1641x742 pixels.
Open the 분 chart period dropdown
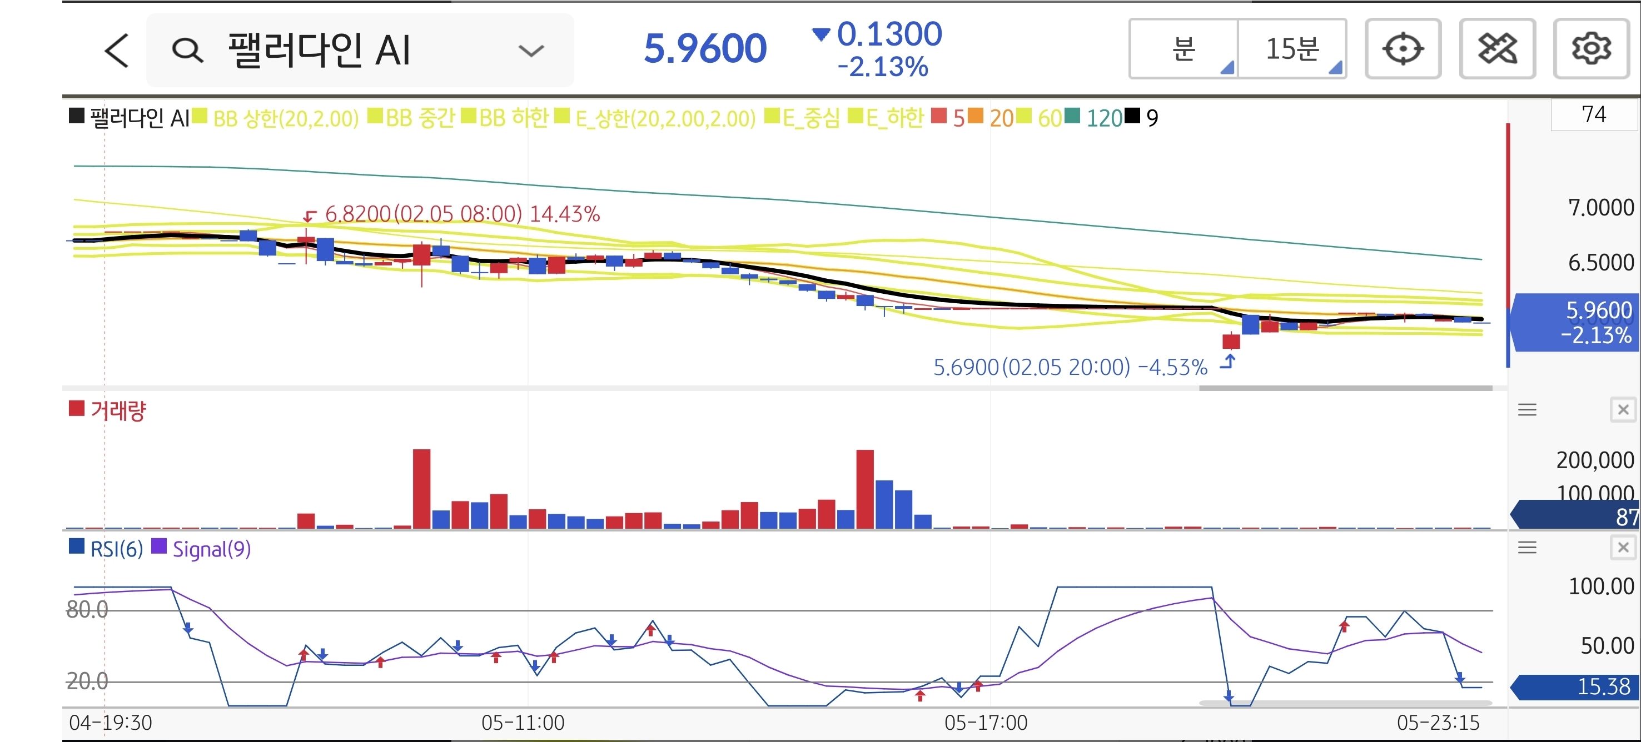[1184, 49]
